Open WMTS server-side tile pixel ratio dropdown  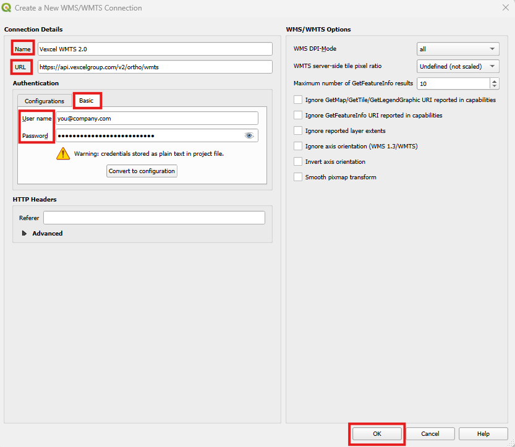458,66
